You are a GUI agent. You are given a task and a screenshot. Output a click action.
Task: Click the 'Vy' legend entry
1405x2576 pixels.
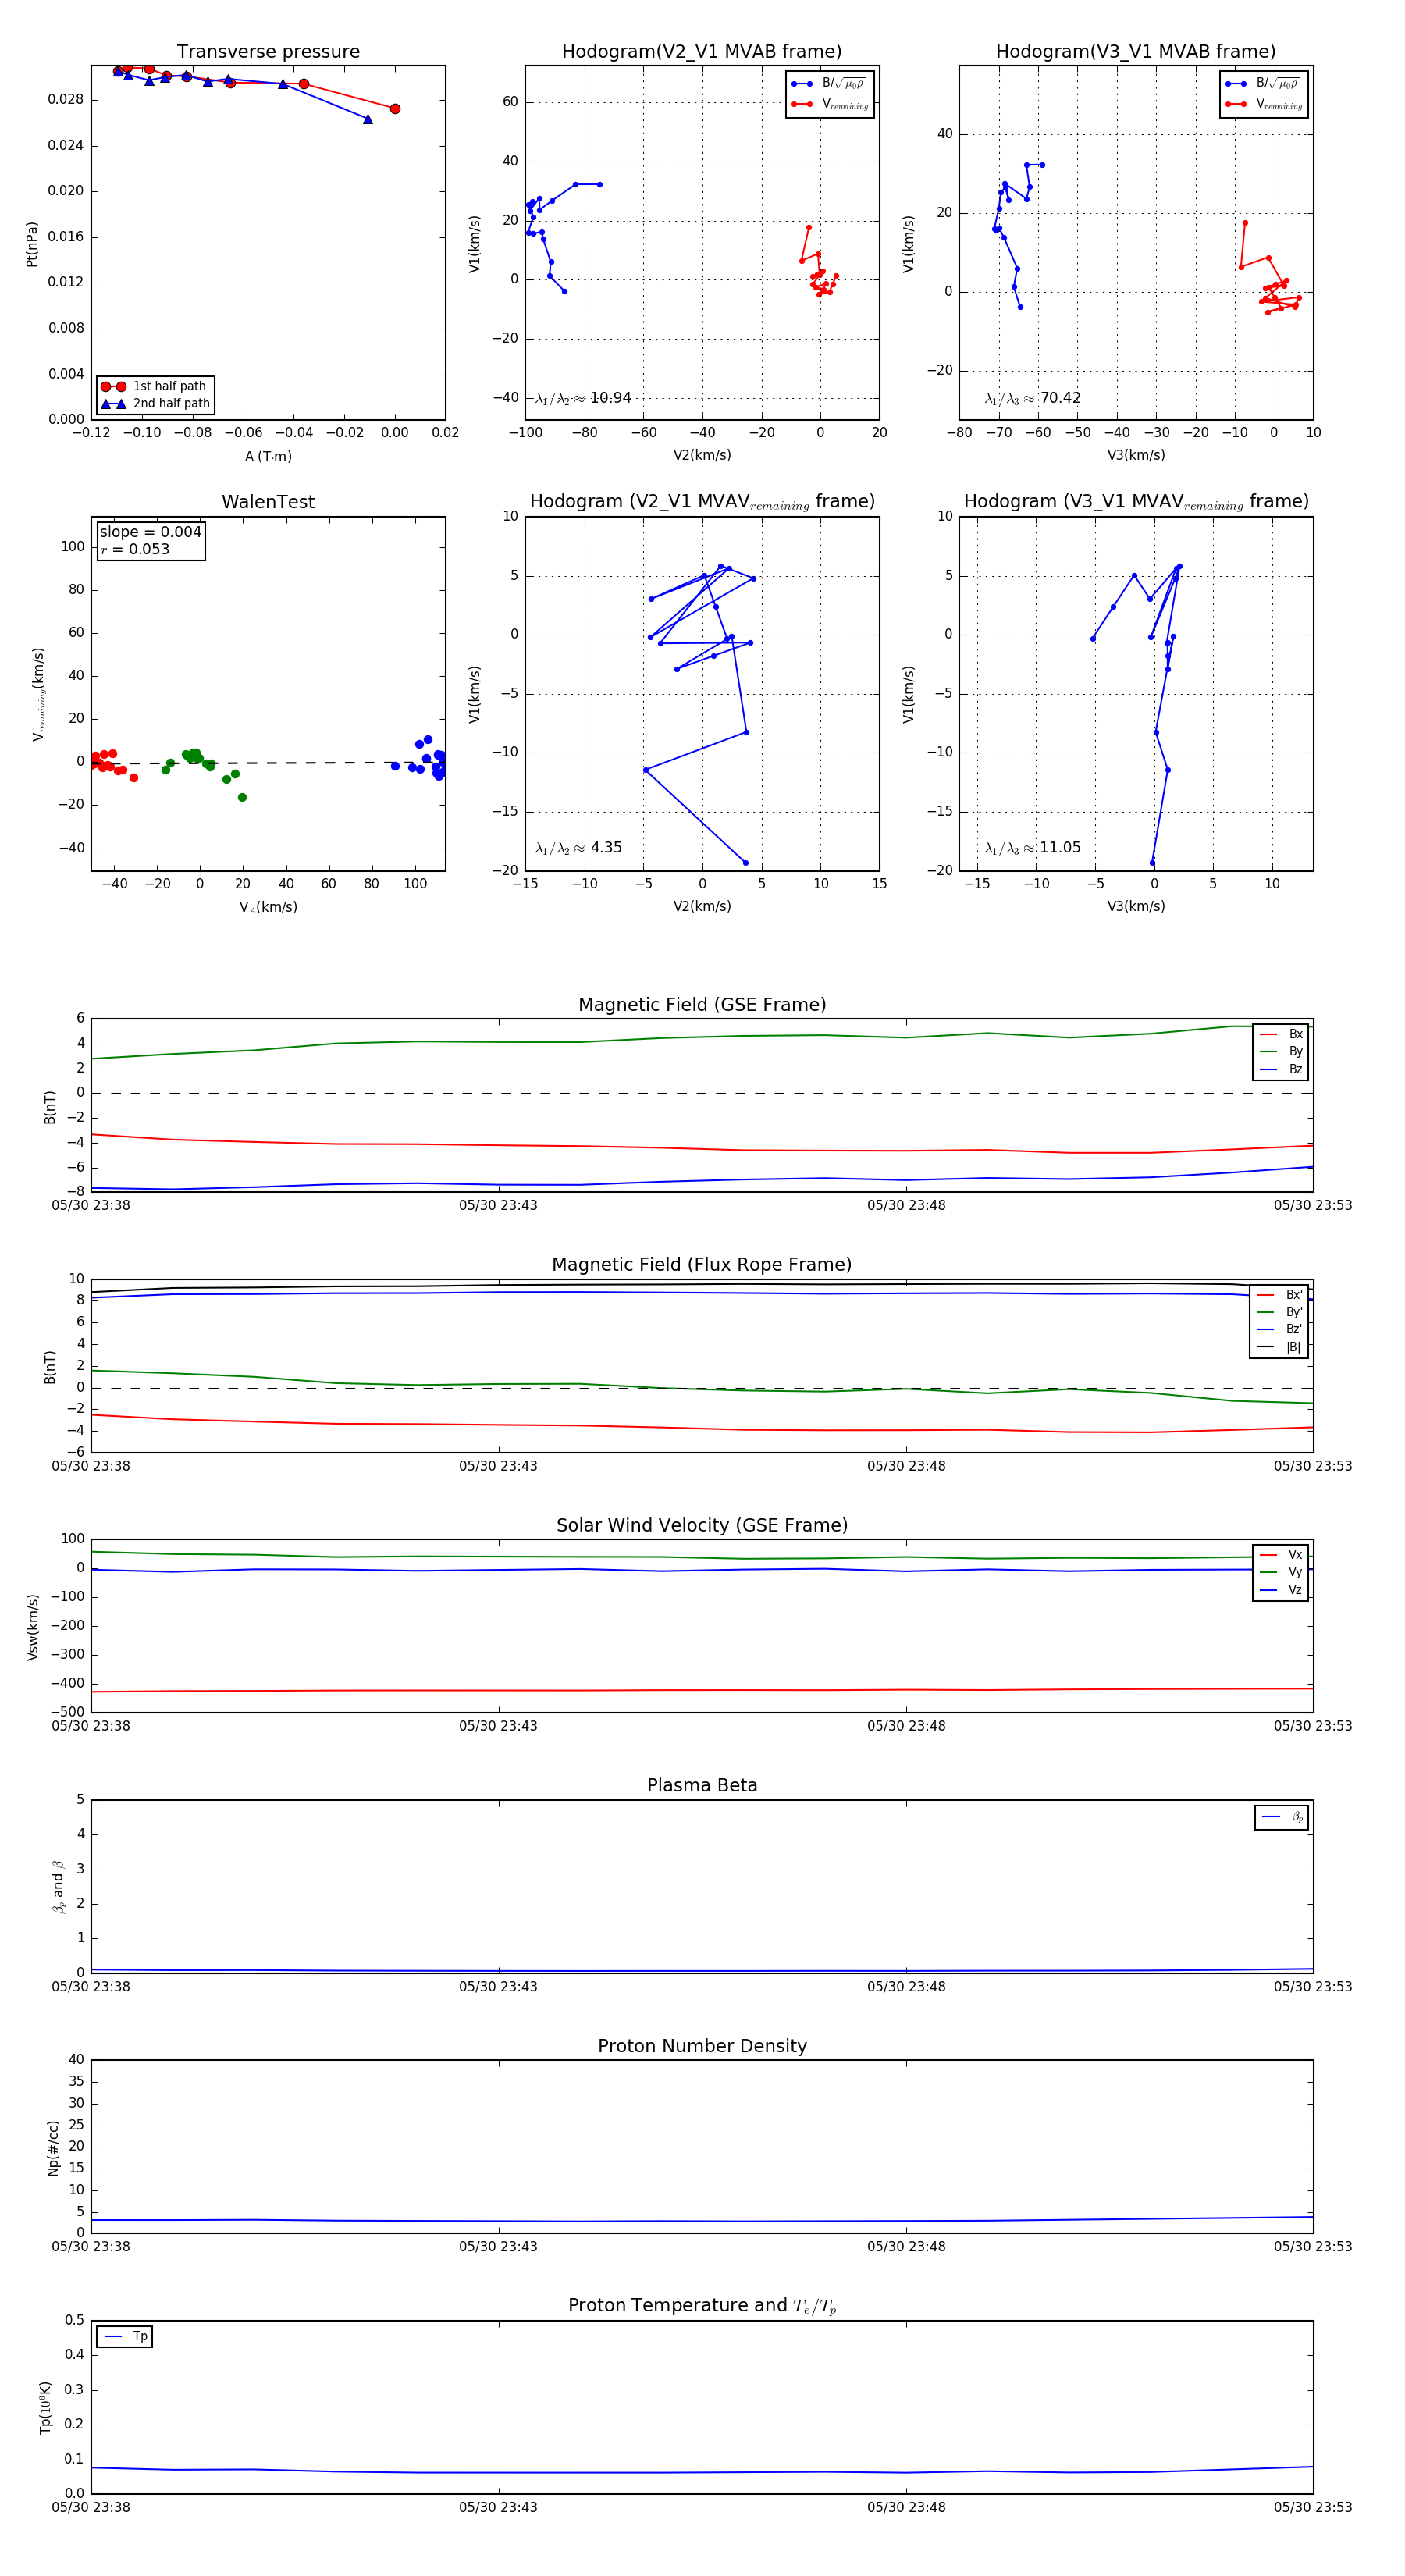tap(1281, 1572)
